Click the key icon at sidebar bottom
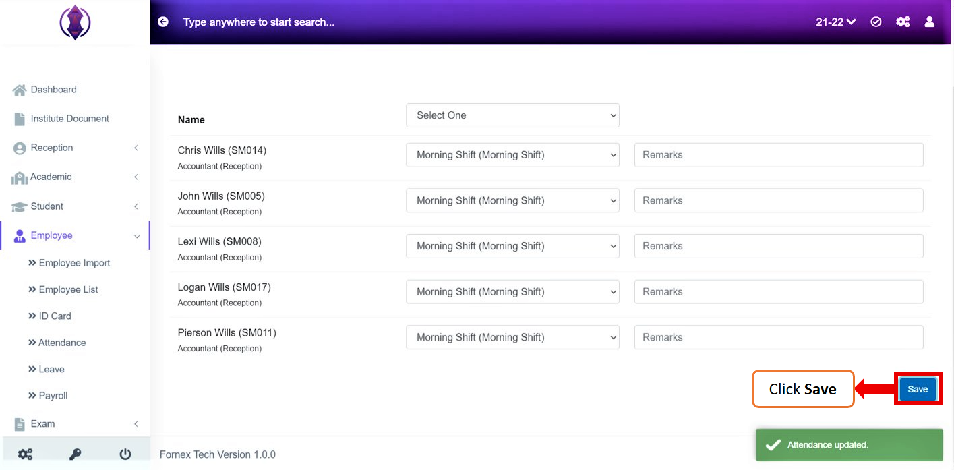This screenshot has height=470, width=954. click(x=75, y=454)
